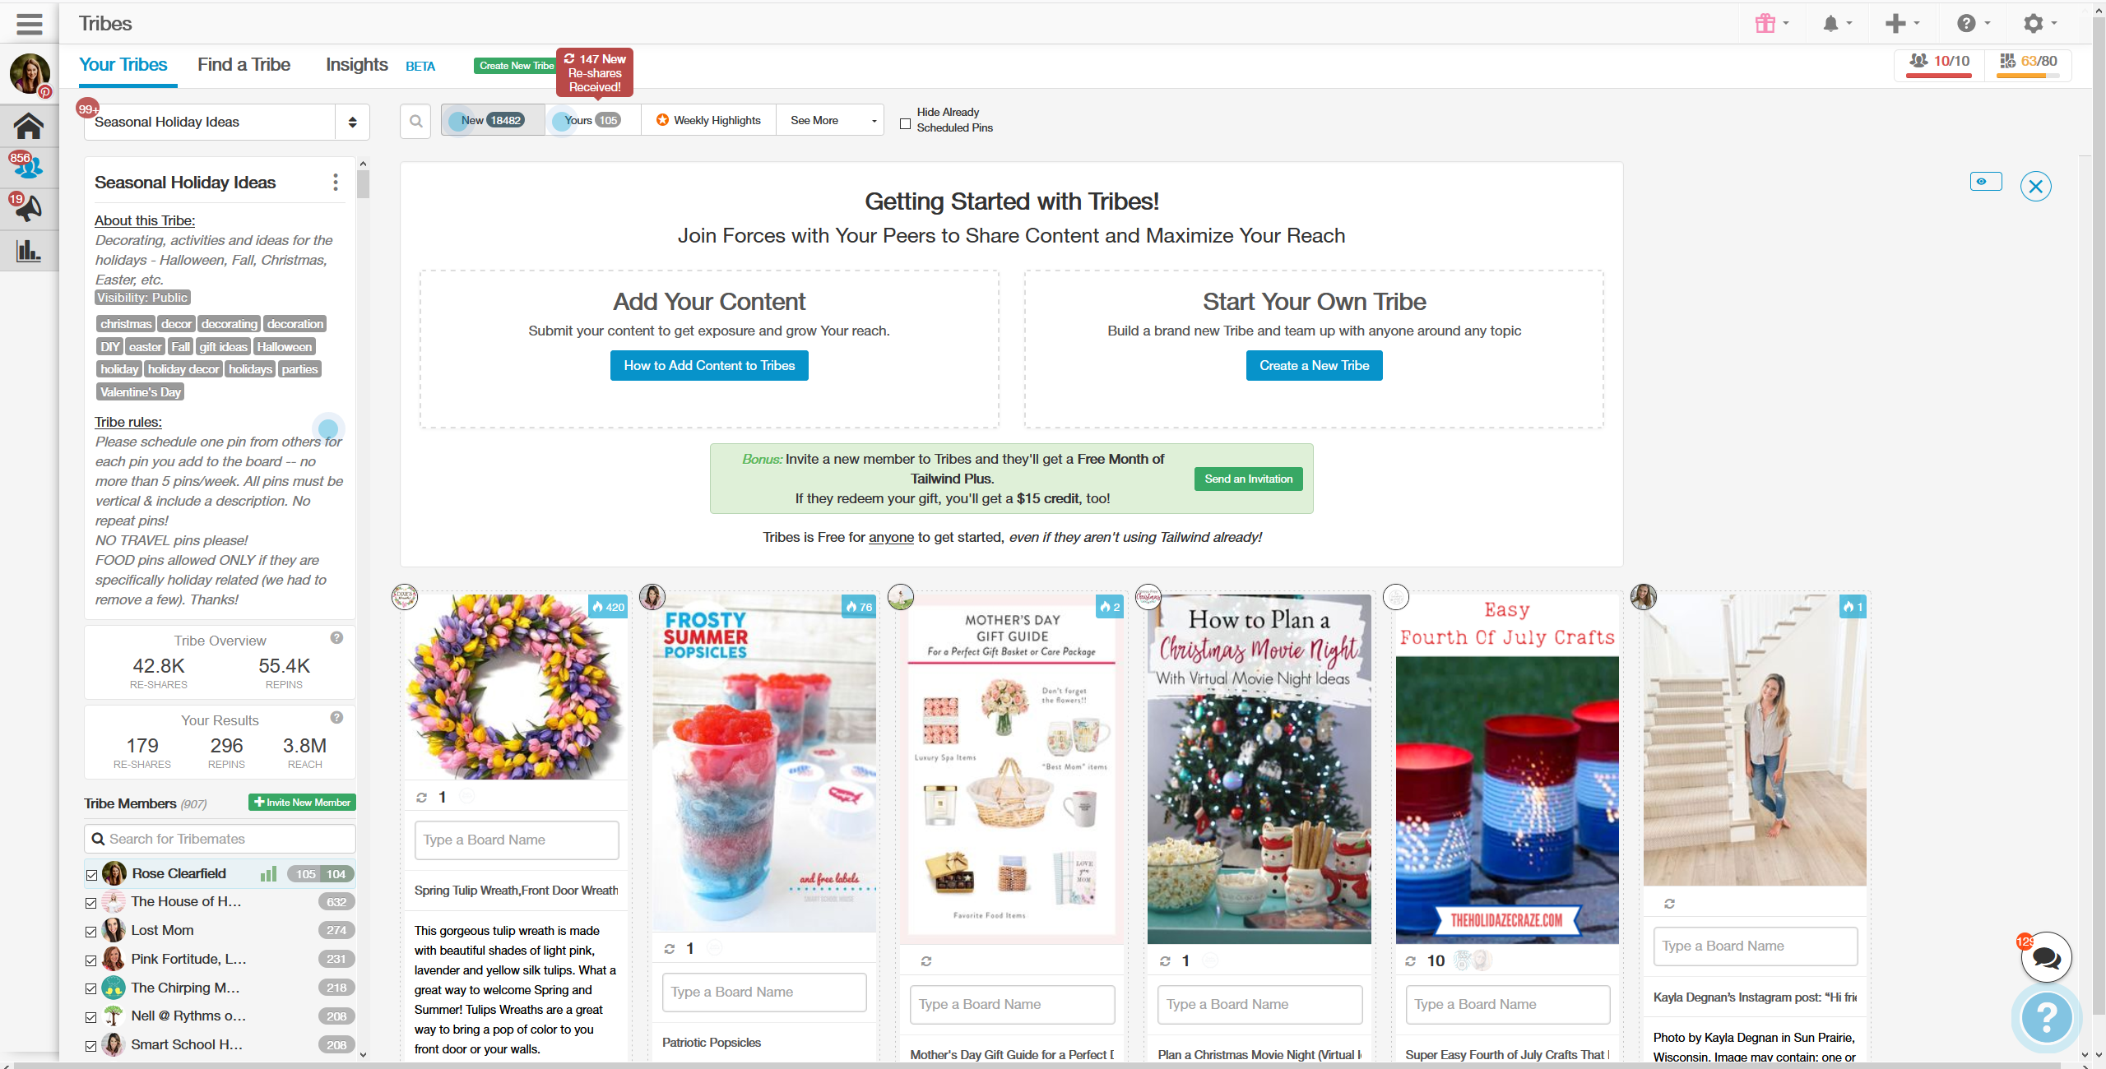Click the home icon in sidebar
Screen dimensions: 2106x1069
coord(29,126)
